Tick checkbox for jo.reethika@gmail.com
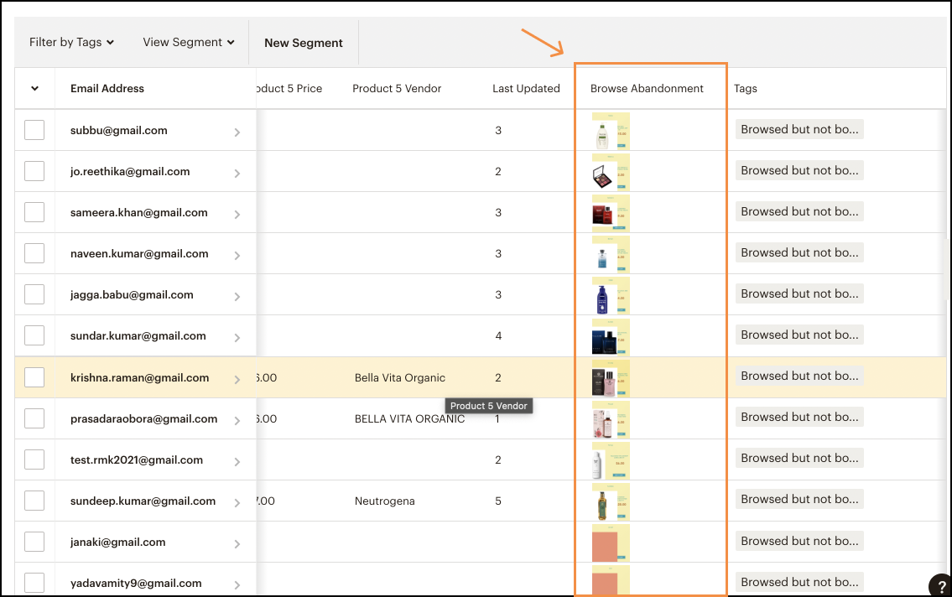This screenshot has height=597, width=952. click(x=34, y=171)
